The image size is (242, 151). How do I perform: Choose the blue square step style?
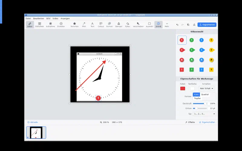201,70
